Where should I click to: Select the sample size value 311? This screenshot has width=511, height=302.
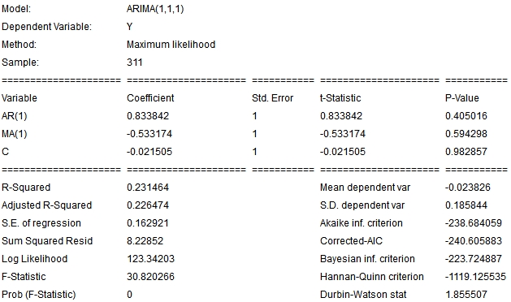(135, 63)
